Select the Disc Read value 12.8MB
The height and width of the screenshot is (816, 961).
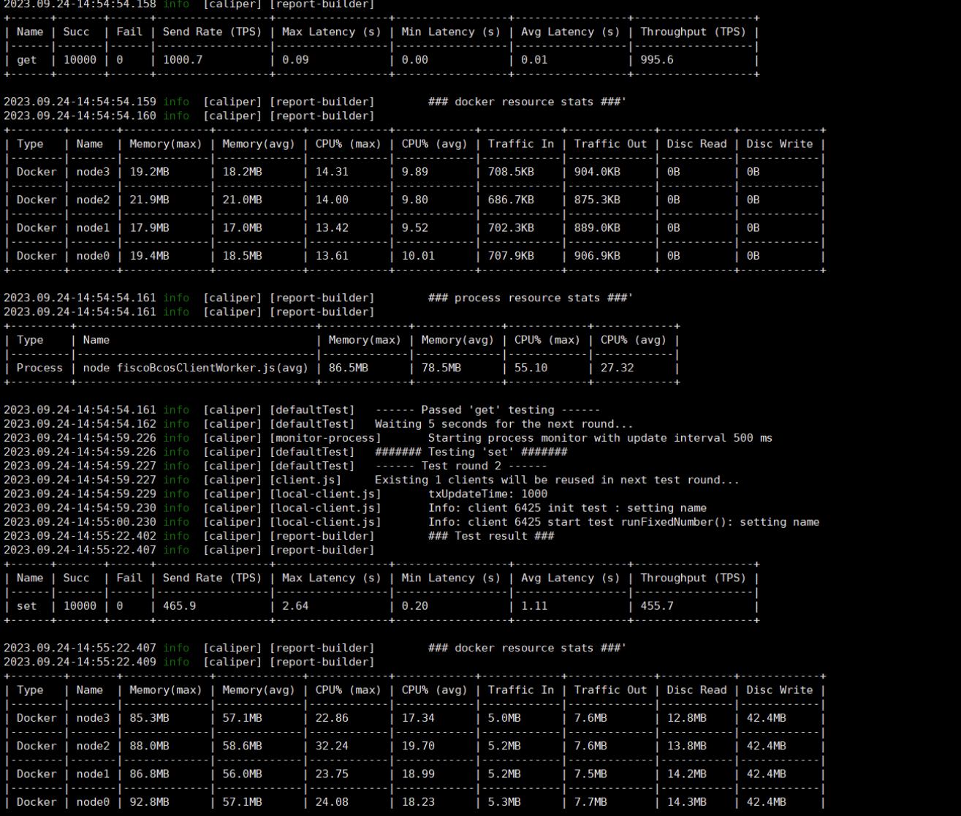coord(687,718)
